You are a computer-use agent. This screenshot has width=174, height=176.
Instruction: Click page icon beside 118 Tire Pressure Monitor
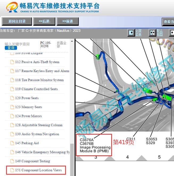click(12, 80)
